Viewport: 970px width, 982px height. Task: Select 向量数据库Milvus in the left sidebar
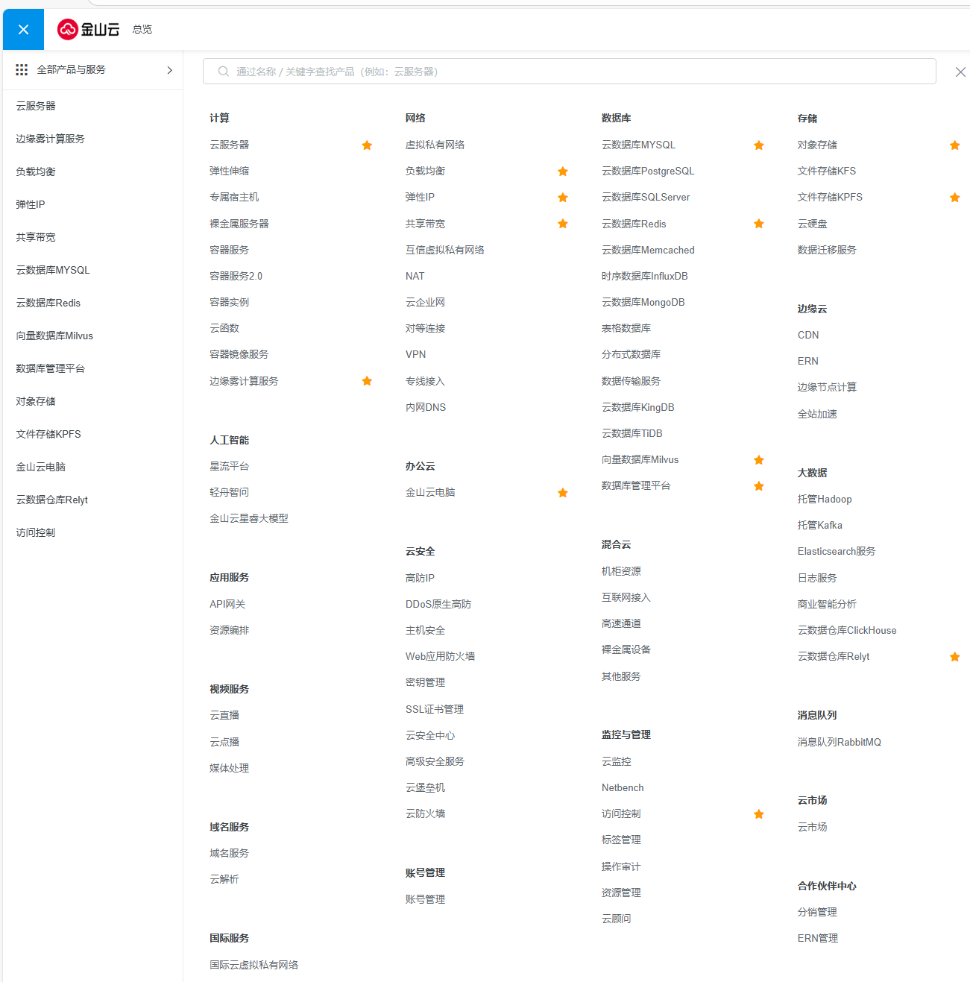coord(54,336)
